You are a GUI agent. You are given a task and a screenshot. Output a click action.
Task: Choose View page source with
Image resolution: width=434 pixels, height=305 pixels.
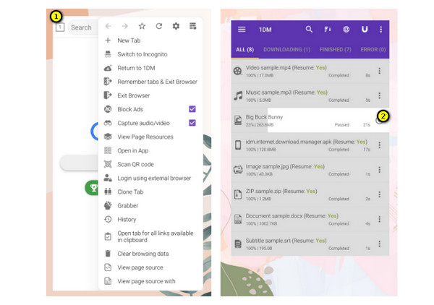pos(150,281)
